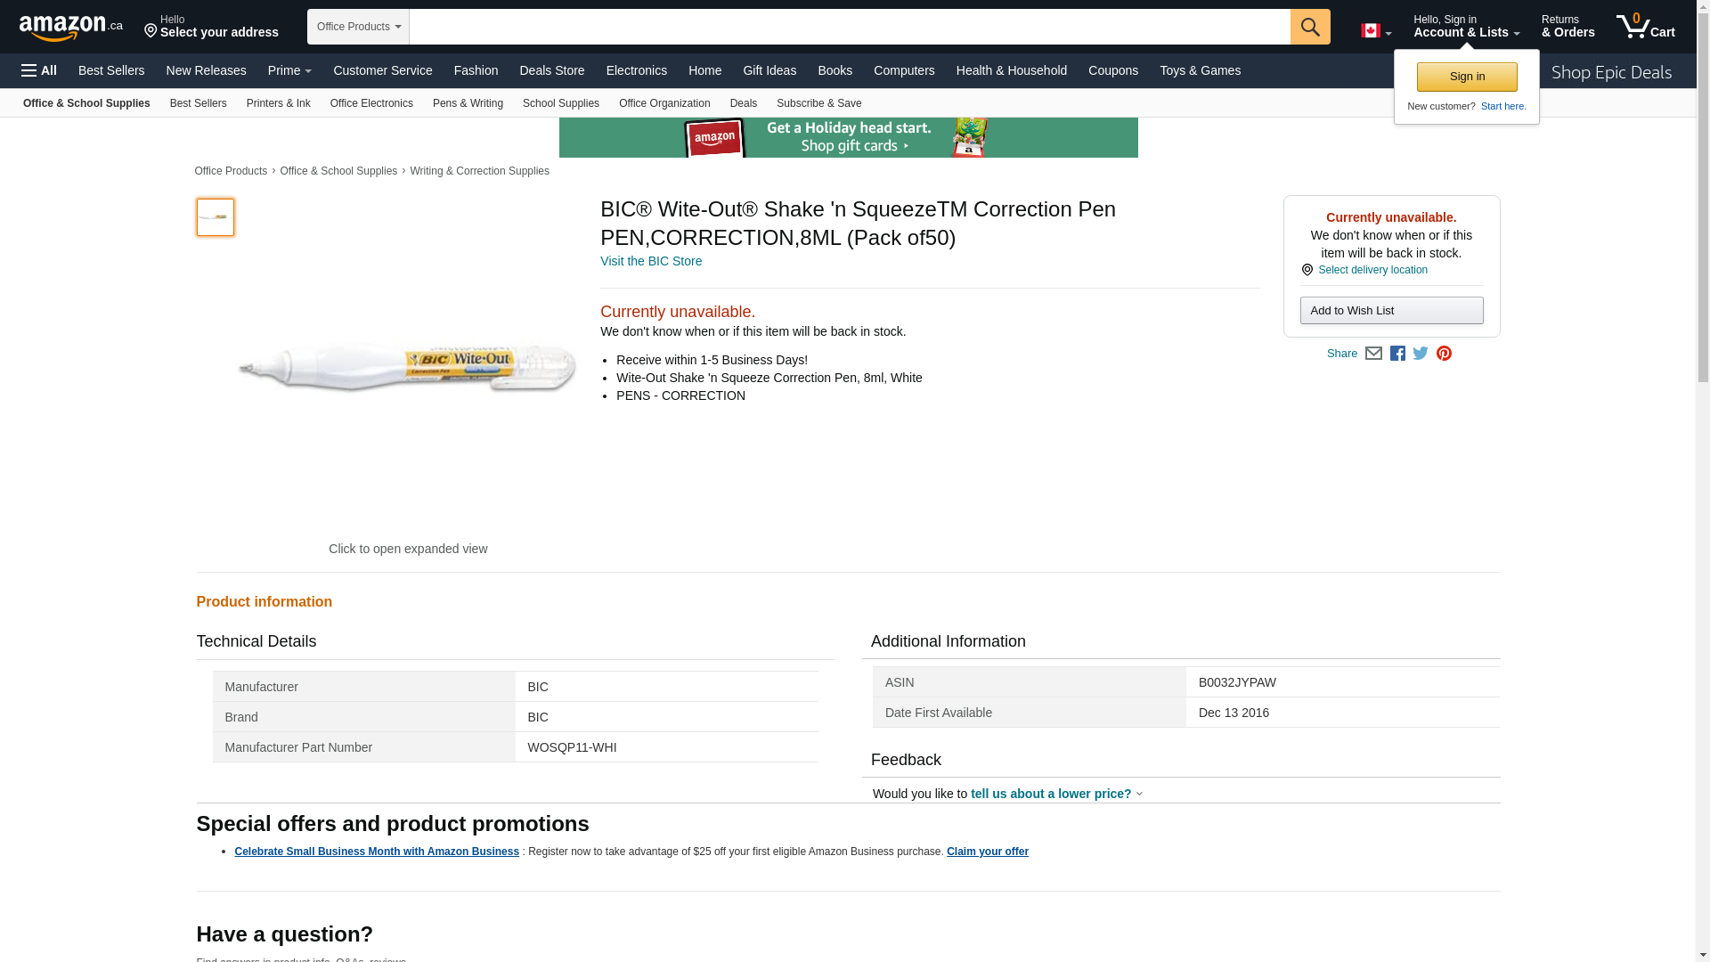The width and height of the screenshot is (1710, 962).
Task: Open the Canada flag language selector
Action: [x=1375, y=31]
